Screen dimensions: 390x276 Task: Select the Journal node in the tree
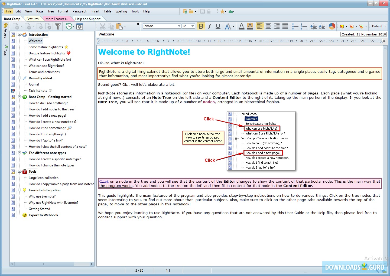(34, 84)
